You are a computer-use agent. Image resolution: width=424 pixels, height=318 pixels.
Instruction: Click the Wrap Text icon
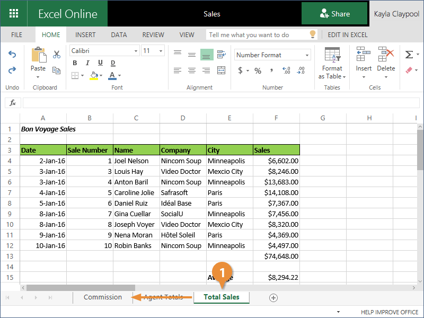(x=221, y=54)
